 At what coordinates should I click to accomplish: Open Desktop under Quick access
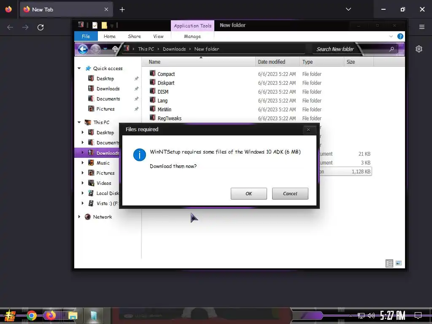pos(105,78)
